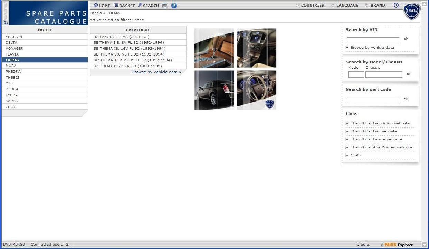
Task: Click the printer icon
Action: 165,6
